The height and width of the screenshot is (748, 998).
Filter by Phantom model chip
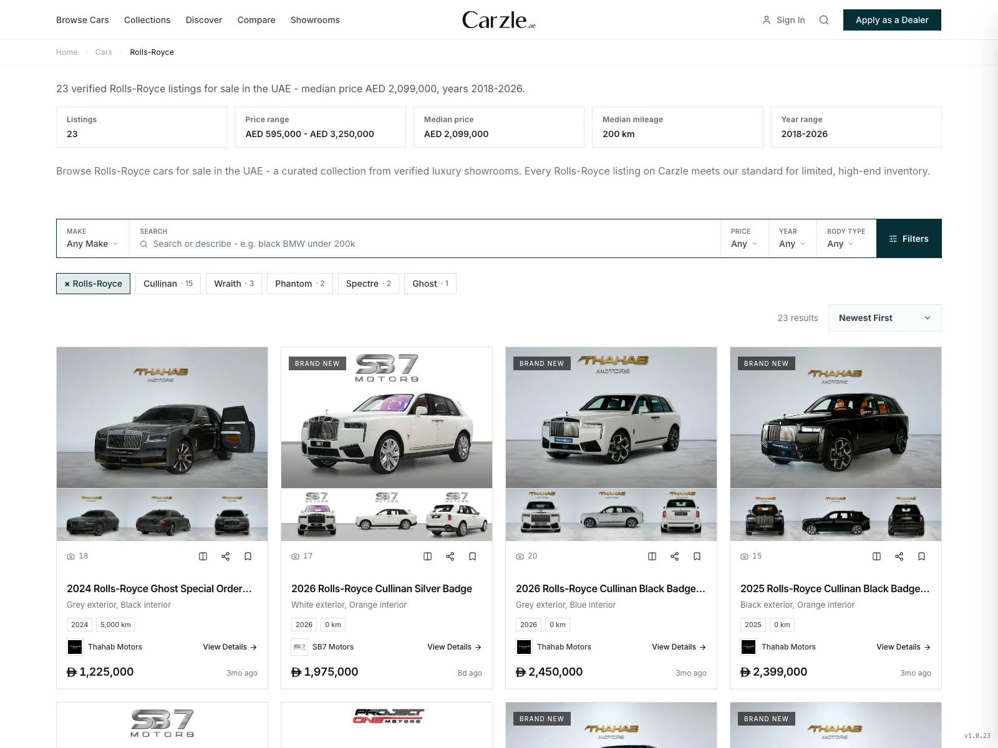300,284
